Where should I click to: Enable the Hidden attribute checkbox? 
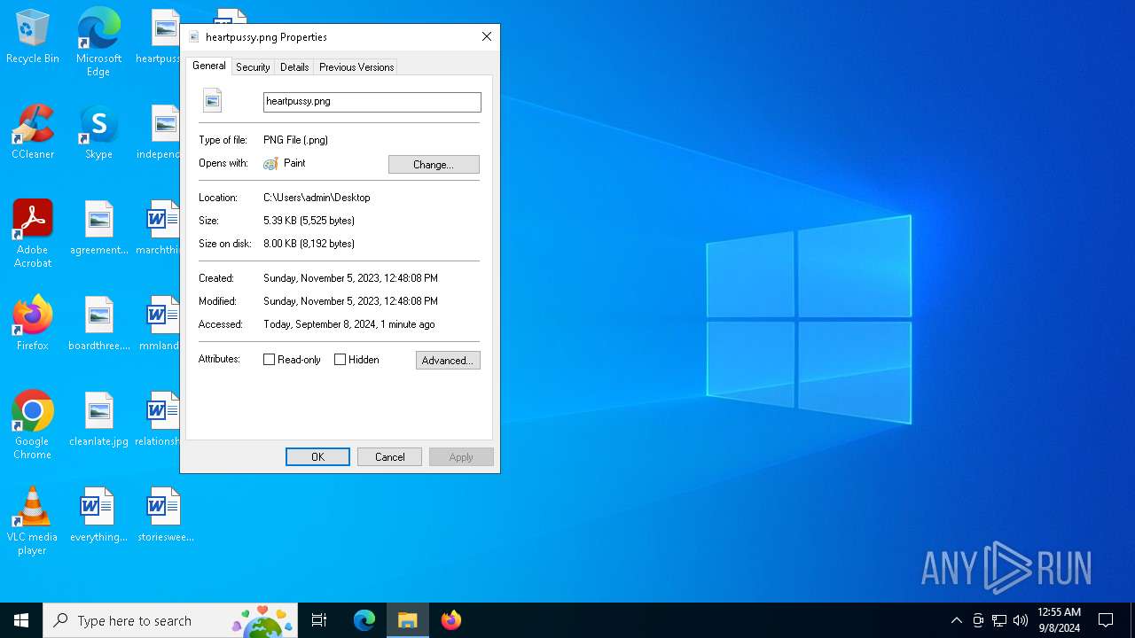coord(340,360)
